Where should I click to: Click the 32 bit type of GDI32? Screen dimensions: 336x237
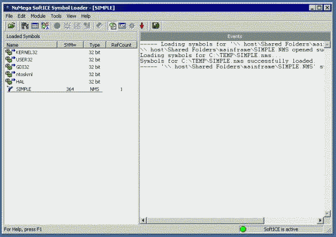point(94,67)
